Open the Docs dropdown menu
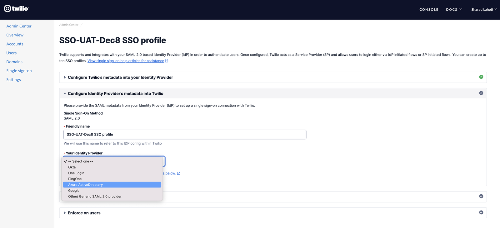 (x=454, y=10)
